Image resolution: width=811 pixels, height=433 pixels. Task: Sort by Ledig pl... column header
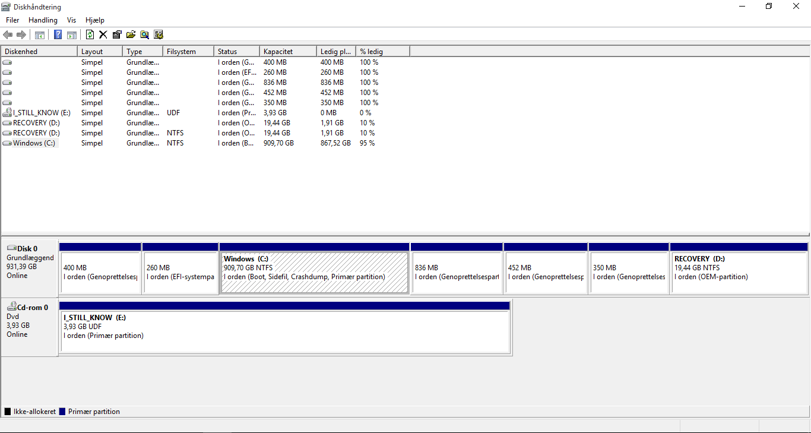point(336,52)
